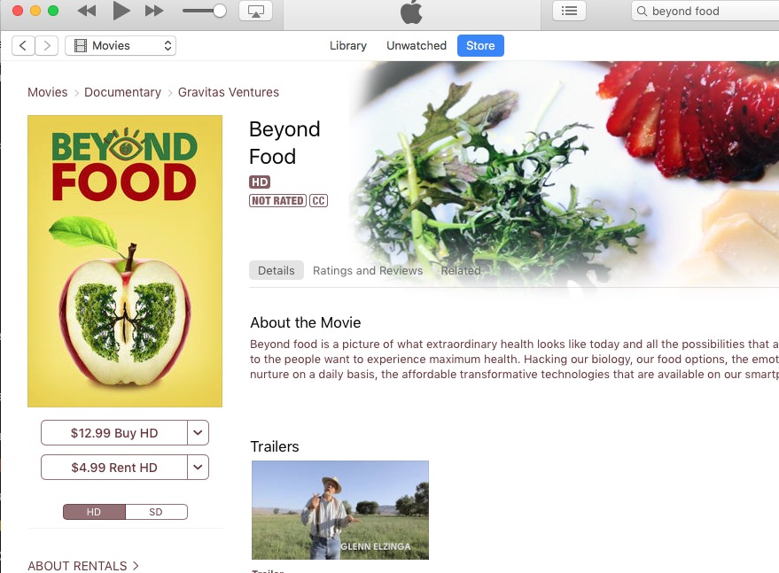Open the AirPlay output icon
The image size is (779, 573).
(x=256, y=11)
